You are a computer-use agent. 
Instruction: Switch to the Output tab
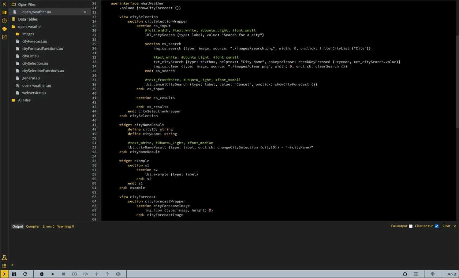point(18,226)
